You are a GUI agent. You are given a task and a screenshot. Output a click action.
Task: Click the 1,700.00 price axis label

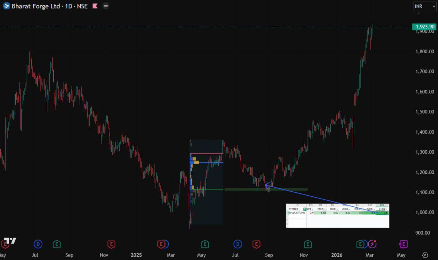pos(425,72)
